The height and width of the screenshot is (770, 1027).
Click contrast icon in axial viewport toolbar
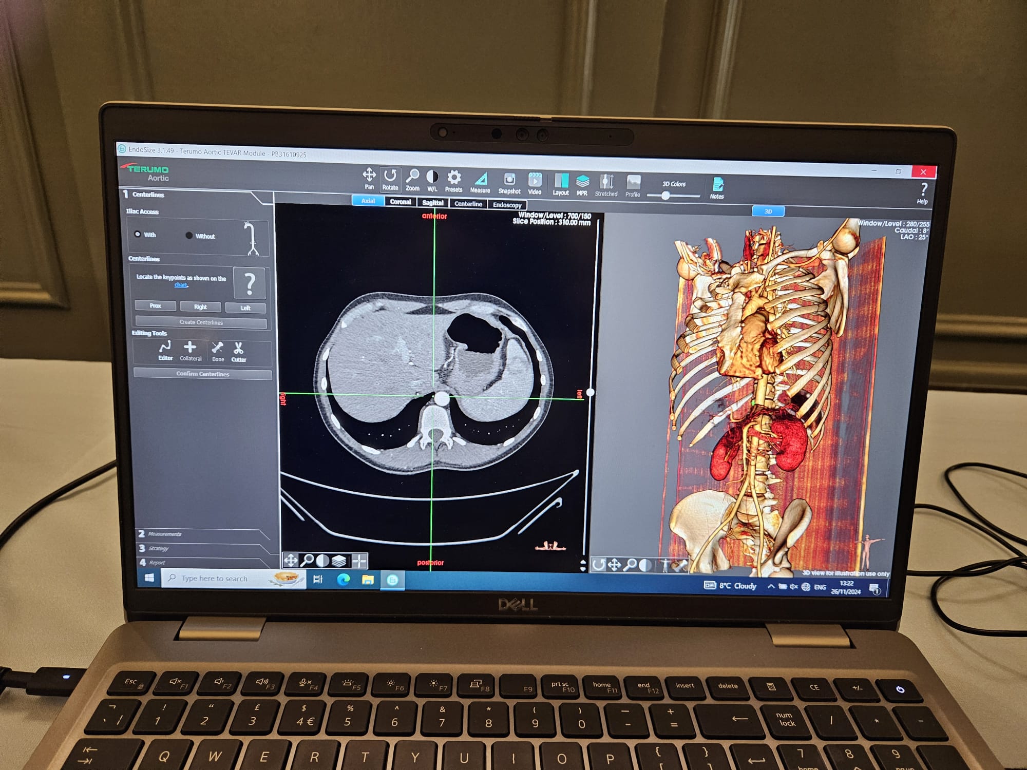(323, 561)
